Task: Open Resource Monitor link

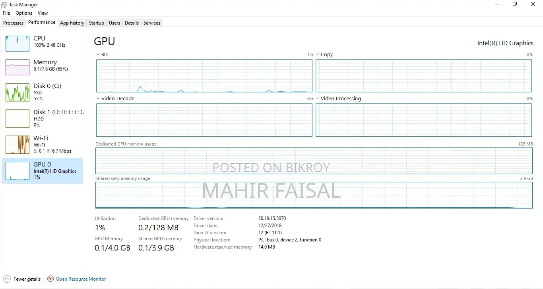Action: tap(81, 279)
